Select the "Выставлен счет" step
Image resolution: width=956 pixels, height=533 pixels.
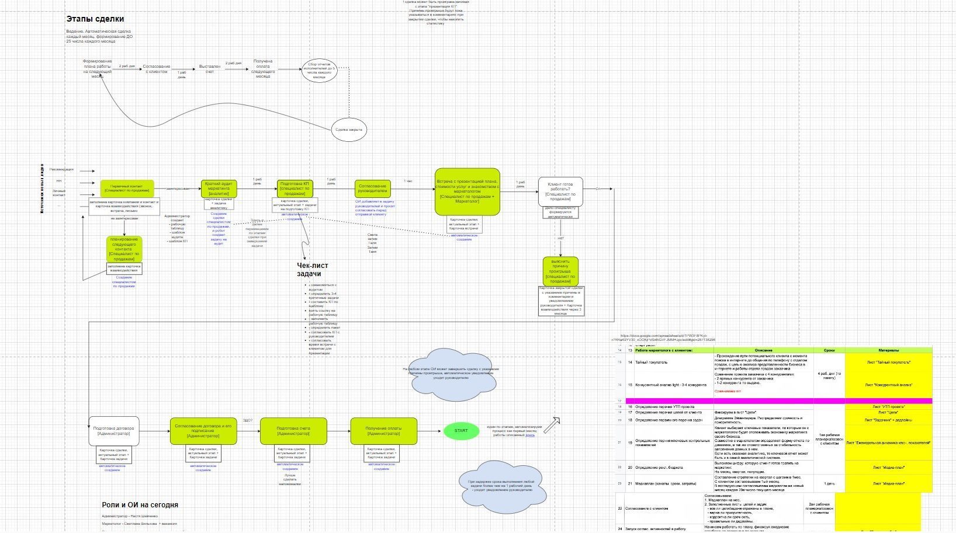pos(210,69)
